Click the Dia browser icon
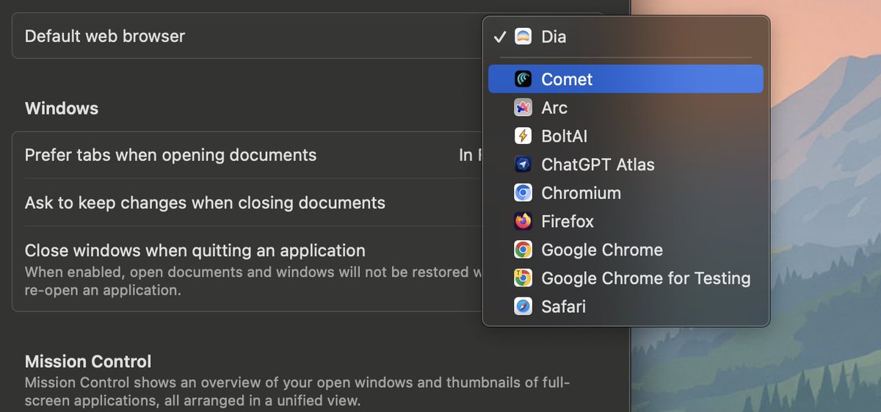 (523, 37)
